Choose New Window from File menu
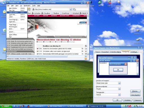Image resolution: width=144 pixels, height=108 pixels. (17, 8)
